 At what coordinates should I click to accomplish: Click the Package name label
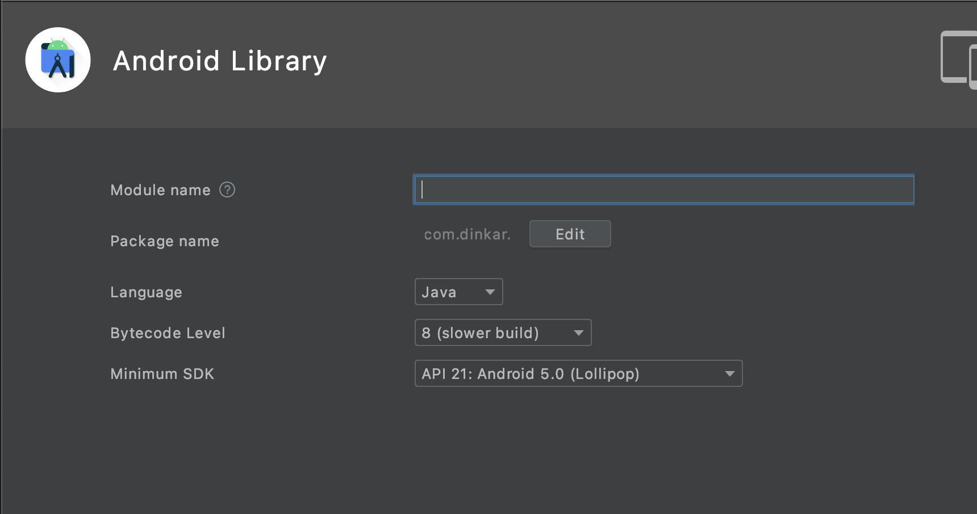(164, 241)
